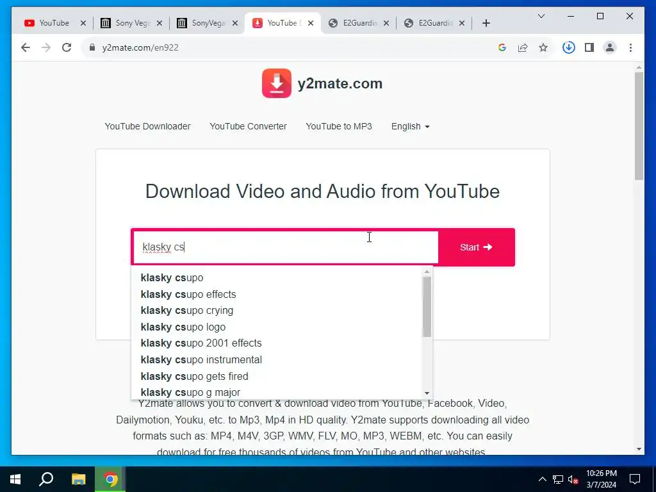Open the Chrome three-dot menu
656x492 pixels.
[630, 47]
